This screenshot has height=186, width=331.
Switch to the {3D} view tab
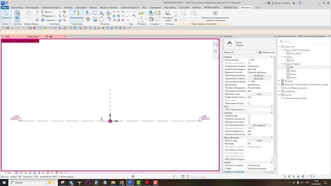7,37
